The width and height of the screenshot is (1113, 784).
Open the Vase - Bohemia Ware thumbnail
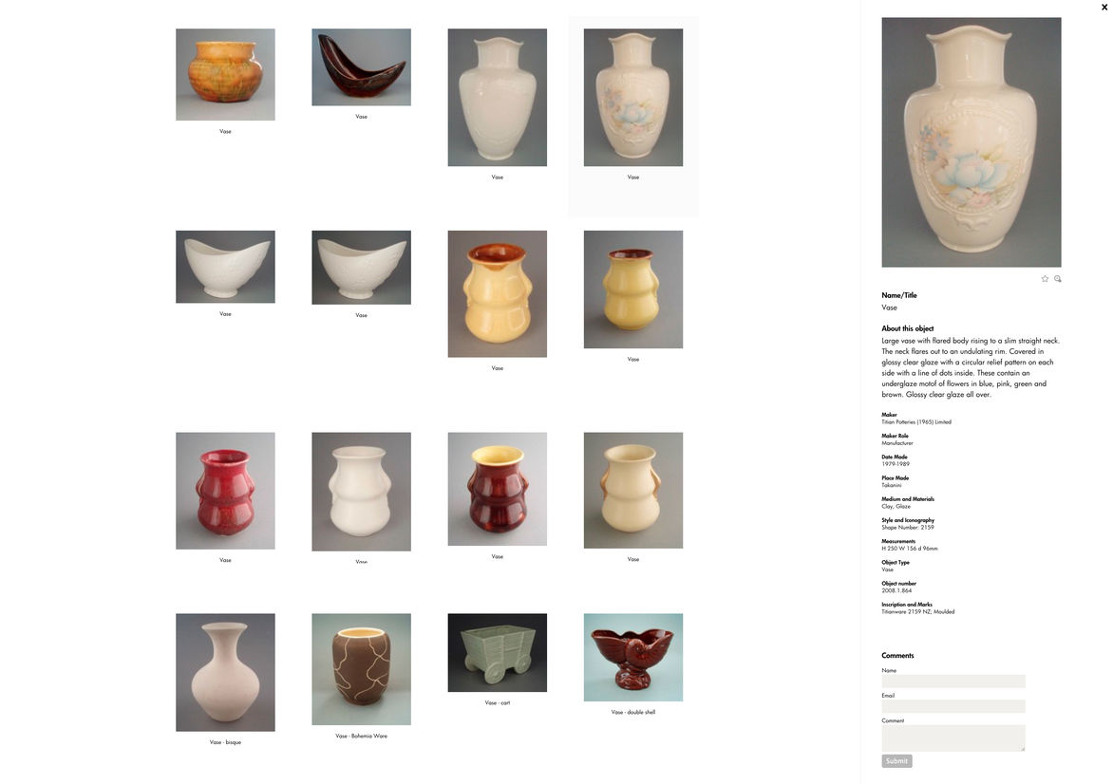[361, 669]
